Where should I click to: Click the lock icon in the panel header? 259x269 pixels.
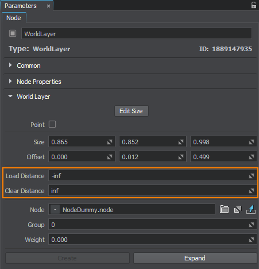click(x=254, y=5)
